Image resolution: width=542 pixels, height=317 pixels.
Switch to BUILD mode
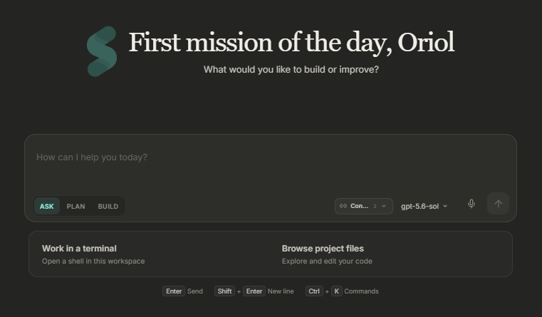(108, 207)
